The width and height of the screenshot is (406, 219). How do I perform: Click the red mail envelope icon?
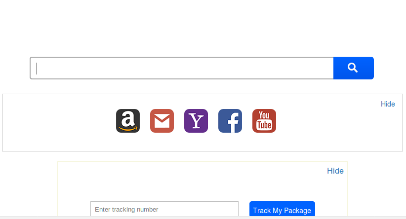click(x=162, y=121)
